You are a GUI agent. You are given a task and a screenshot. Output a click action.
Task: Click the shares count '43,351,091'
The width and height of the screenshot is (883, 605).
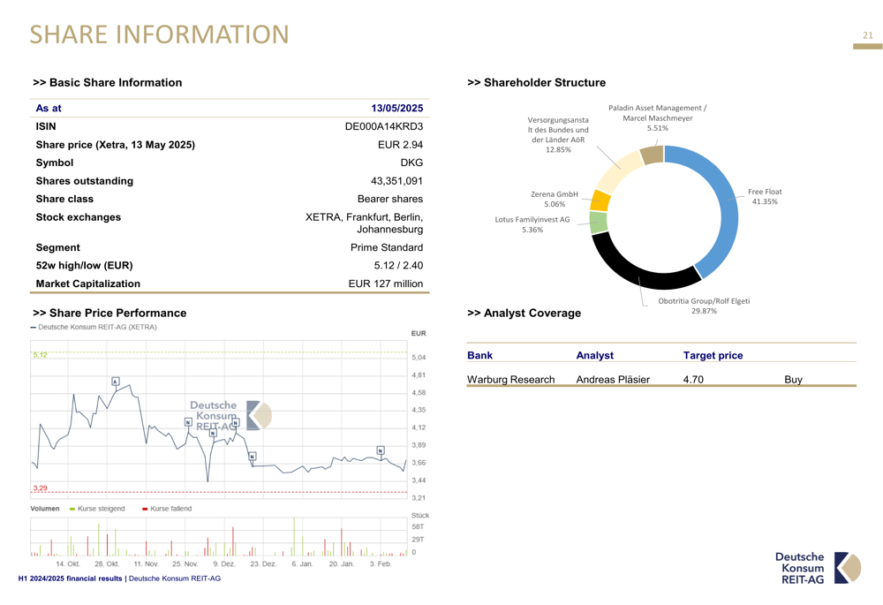pos(397,181)
